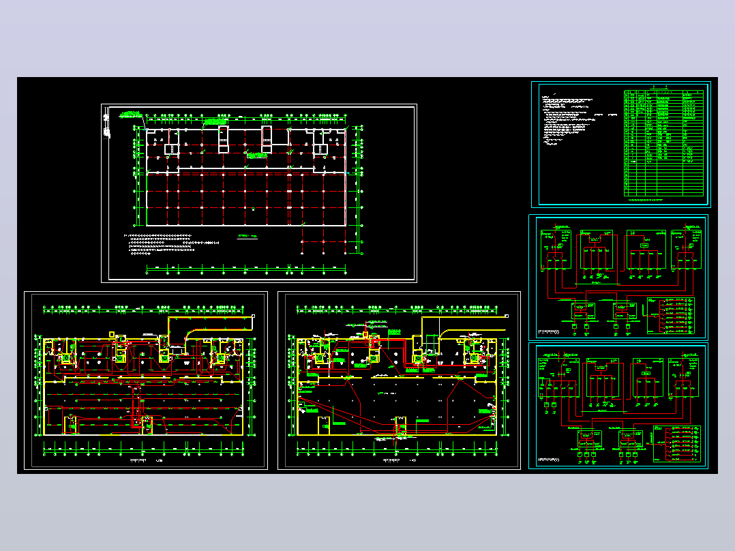
Task: Select the middle-right system diagram sheet
Action: point(618,278)
